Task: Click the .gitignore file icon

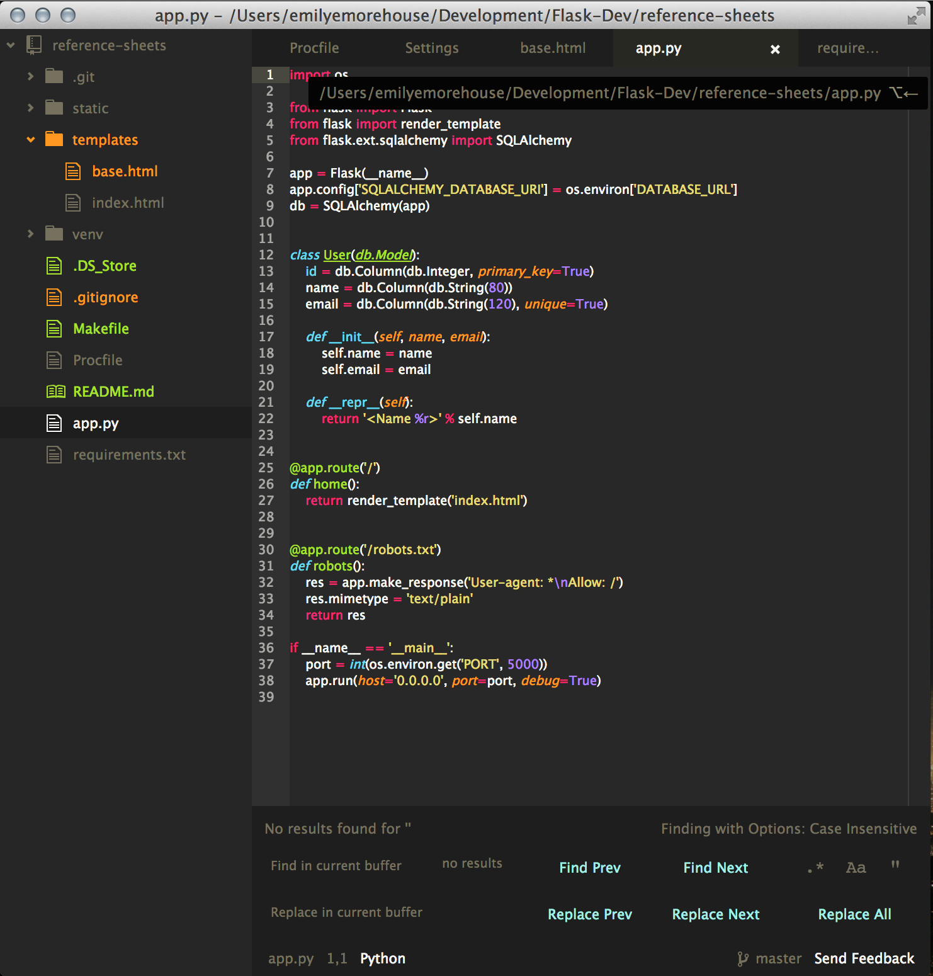Action: (x=54, y=297)
